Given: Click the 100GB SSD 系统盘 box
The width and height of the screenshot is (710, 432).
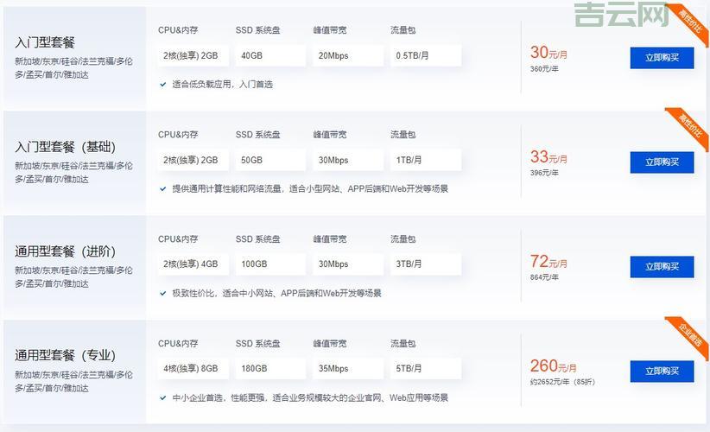Looking at the screenshot, I should tap(270, 264).
